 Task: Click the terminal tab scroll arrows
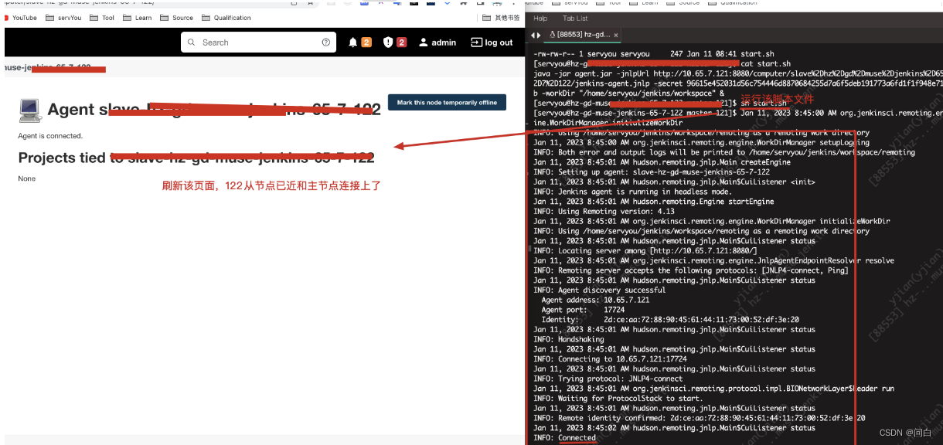(x=536, y=35)
